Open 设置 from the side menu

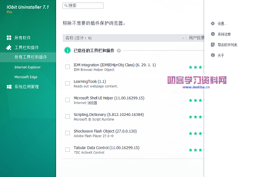(222, 24)
